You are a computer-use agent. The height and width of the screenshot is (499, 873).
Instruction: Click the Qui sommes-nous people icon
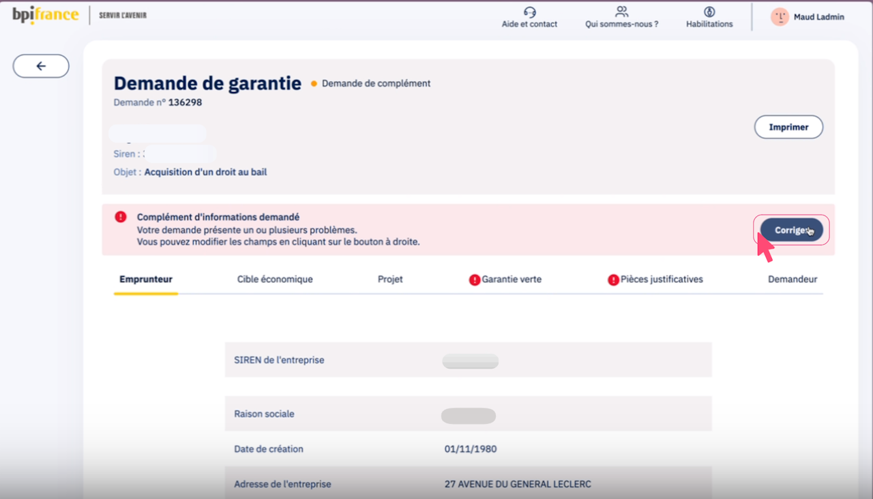[x=621, y=12]
